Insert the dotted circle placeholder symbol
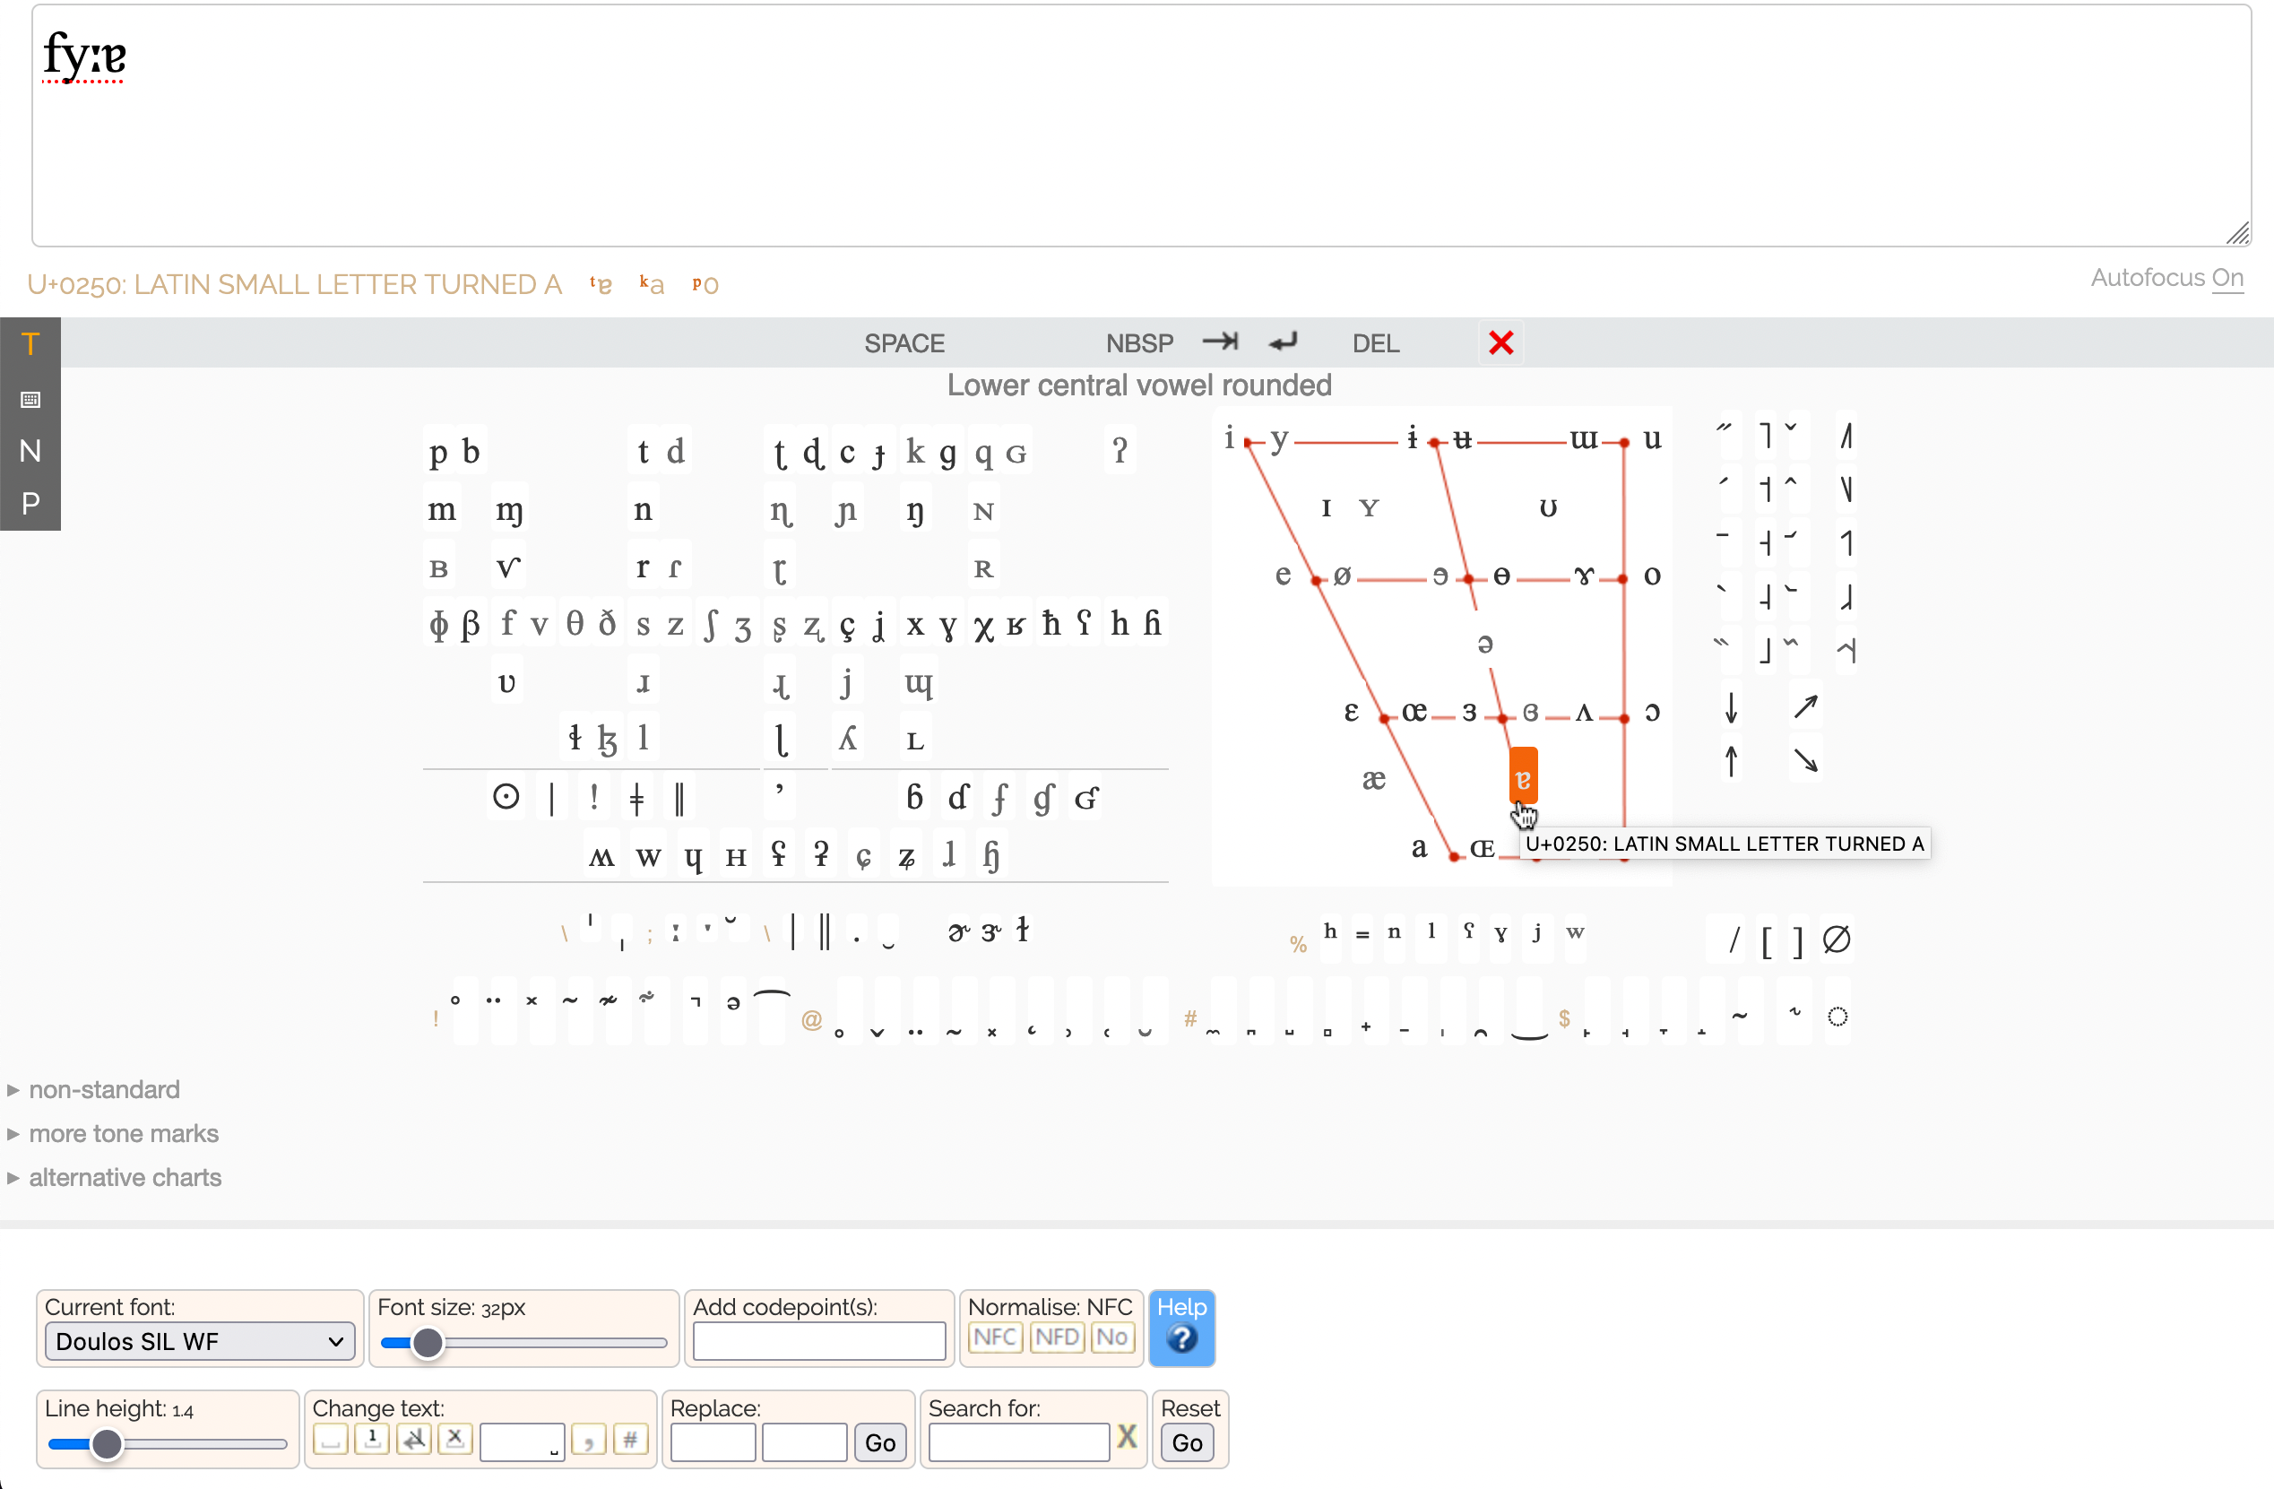 (x=1837, y=1016)
